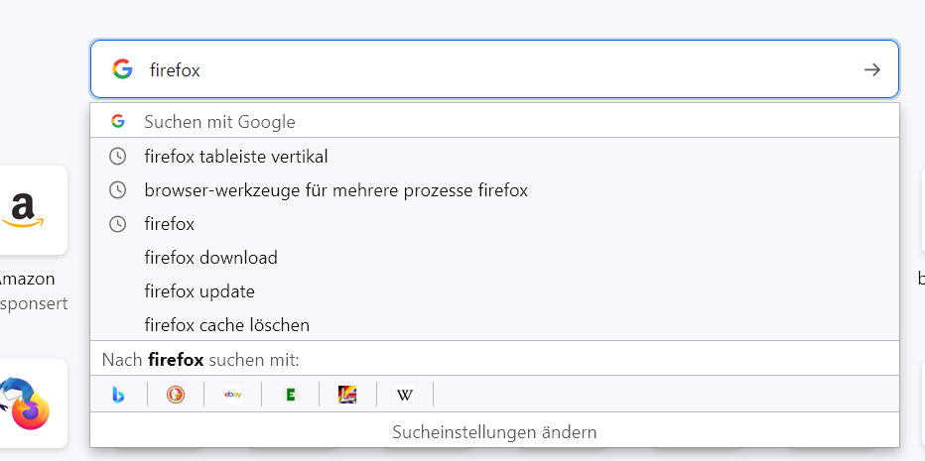This screenshot has height=461, width=925.
Task: Click the Google logo in search field
Action: (122, 69)
